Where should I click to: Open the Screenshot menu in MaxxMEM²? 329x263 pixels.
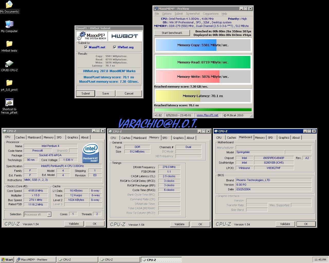(193, 14)
